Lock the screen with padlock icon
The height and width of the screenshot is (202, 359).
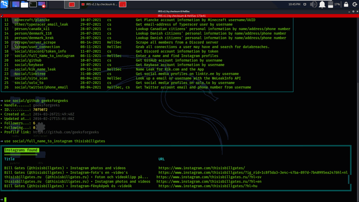tap(346, 4)
